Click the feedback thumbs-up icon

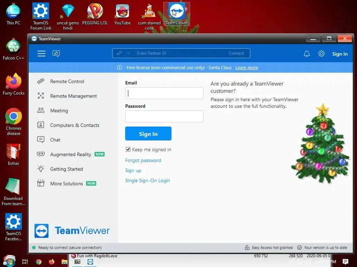tap(56, 54)
